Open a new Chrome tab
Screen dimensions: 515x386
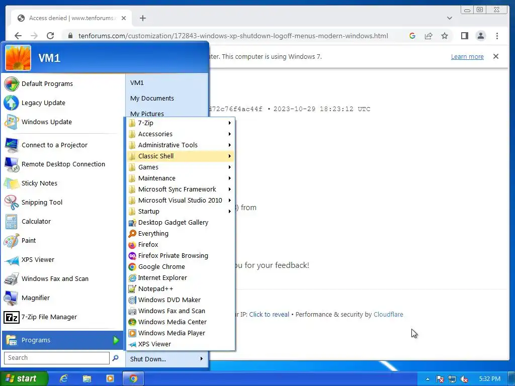tap(142, 18)
